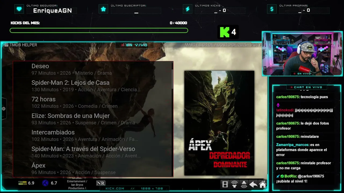Viewport: 344px width, 193px height.
Task: Click latinokodi username in chat
Action: (285, 110)
